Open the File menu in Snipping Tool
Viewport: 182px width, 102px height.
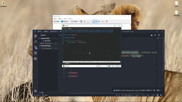(x=55, y=19)
